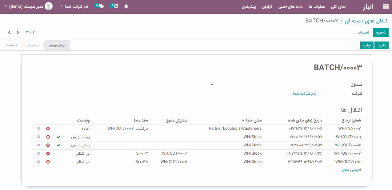Sort by سفارش معوق column header
Image resolution: width=392 pixels, height=190 pixels.
pyautogui.click(x=177, y=120)
